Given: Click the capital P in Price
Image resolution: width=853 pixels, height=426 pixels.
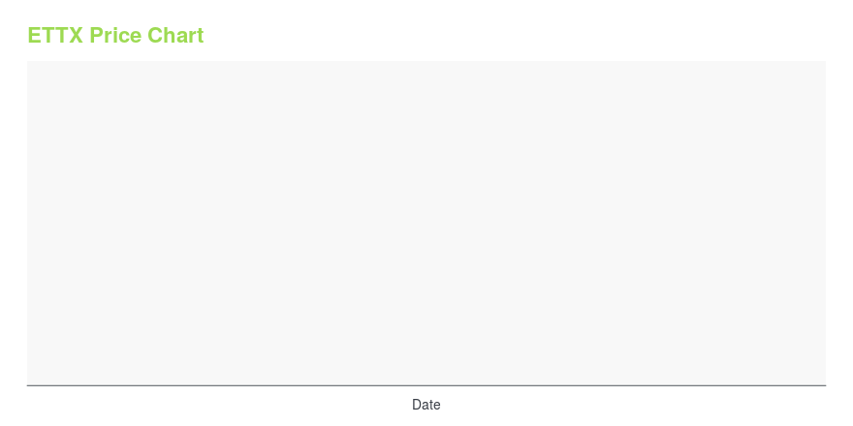Looking at the screenshot, I should coord(96,35).
